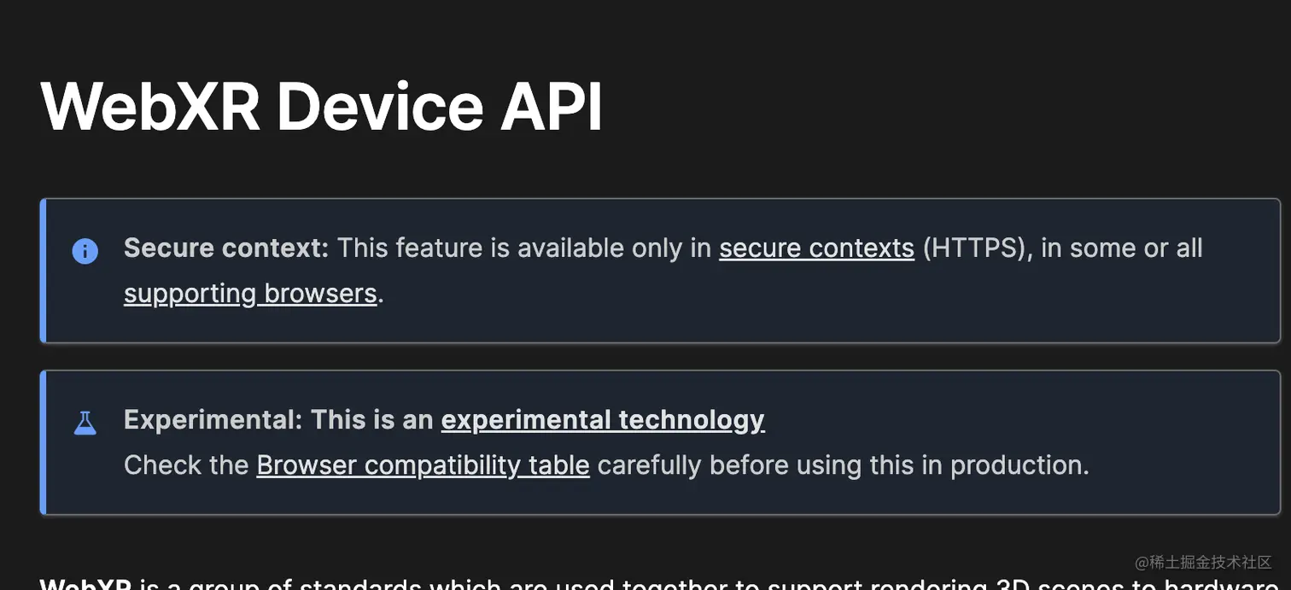This screenshot has height=590, width=1291.
Task: Click the blue left border of the Experimental box
Action: coord(43,442)
